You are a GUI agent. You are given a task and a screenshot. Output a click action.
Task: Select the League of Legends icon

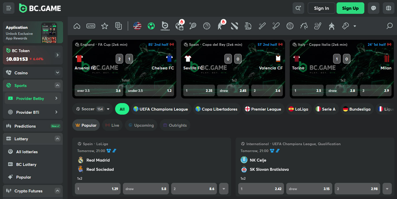click(x=248, y=26)
